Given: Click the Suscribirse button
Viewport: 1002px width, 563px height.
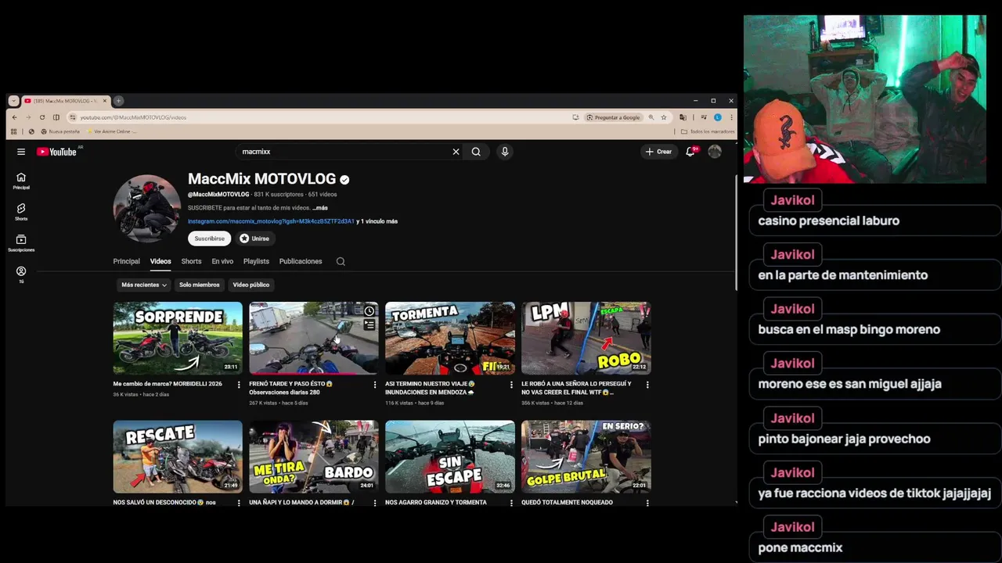Looking at the screenshot, I should click(209, 238).
